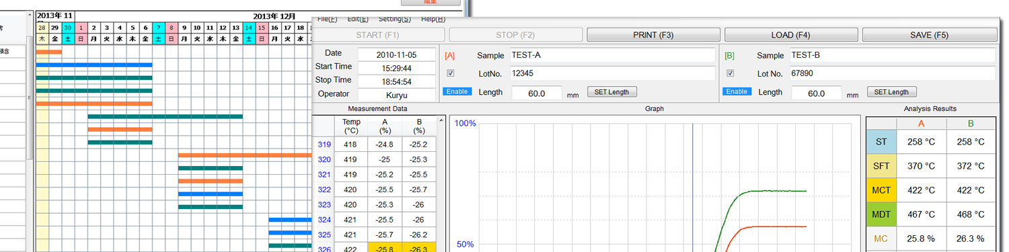
Task: Toggle the blue Enable button for sample A
Action: pos(457,91)
